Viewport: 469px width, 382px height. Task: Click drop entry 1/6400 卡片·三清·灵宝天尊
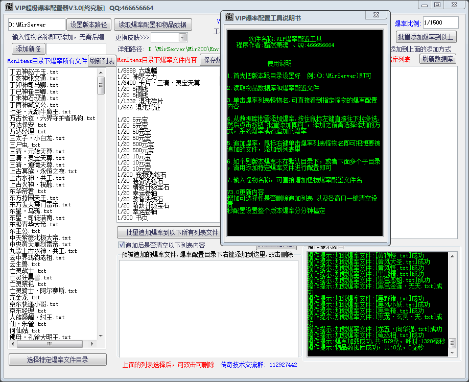pos(158,83)
